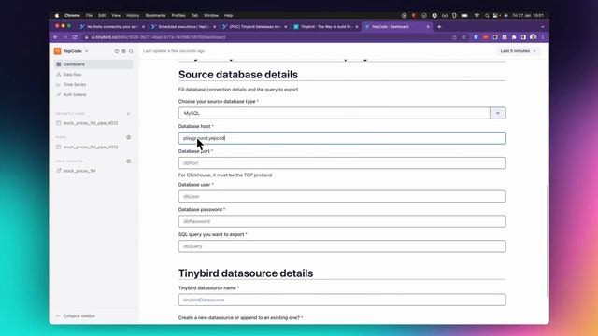The width and height of the screenshot is (598, 336).
Task: Open the tab search chevron
Action: click(542, 27)
